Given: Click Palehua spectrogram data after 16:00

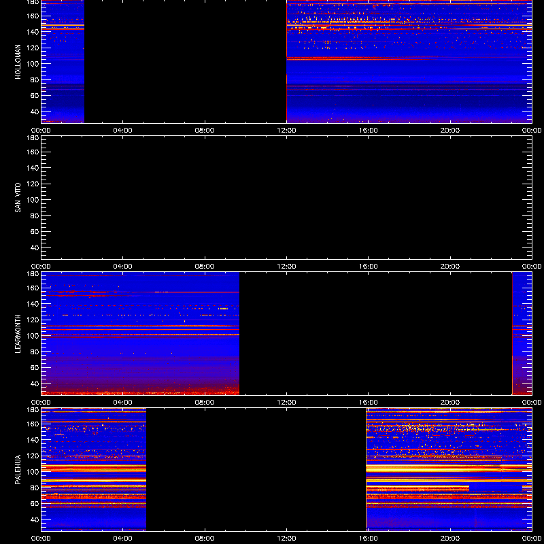Looking at the screenshot, I should tap(449, 469).
